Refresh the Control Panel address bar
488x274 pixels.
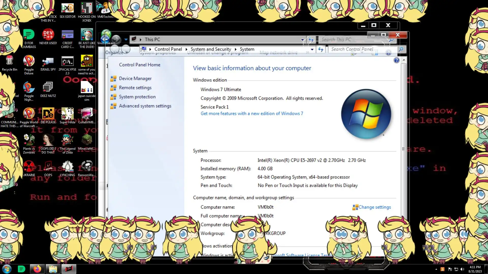tap(321, 49)
